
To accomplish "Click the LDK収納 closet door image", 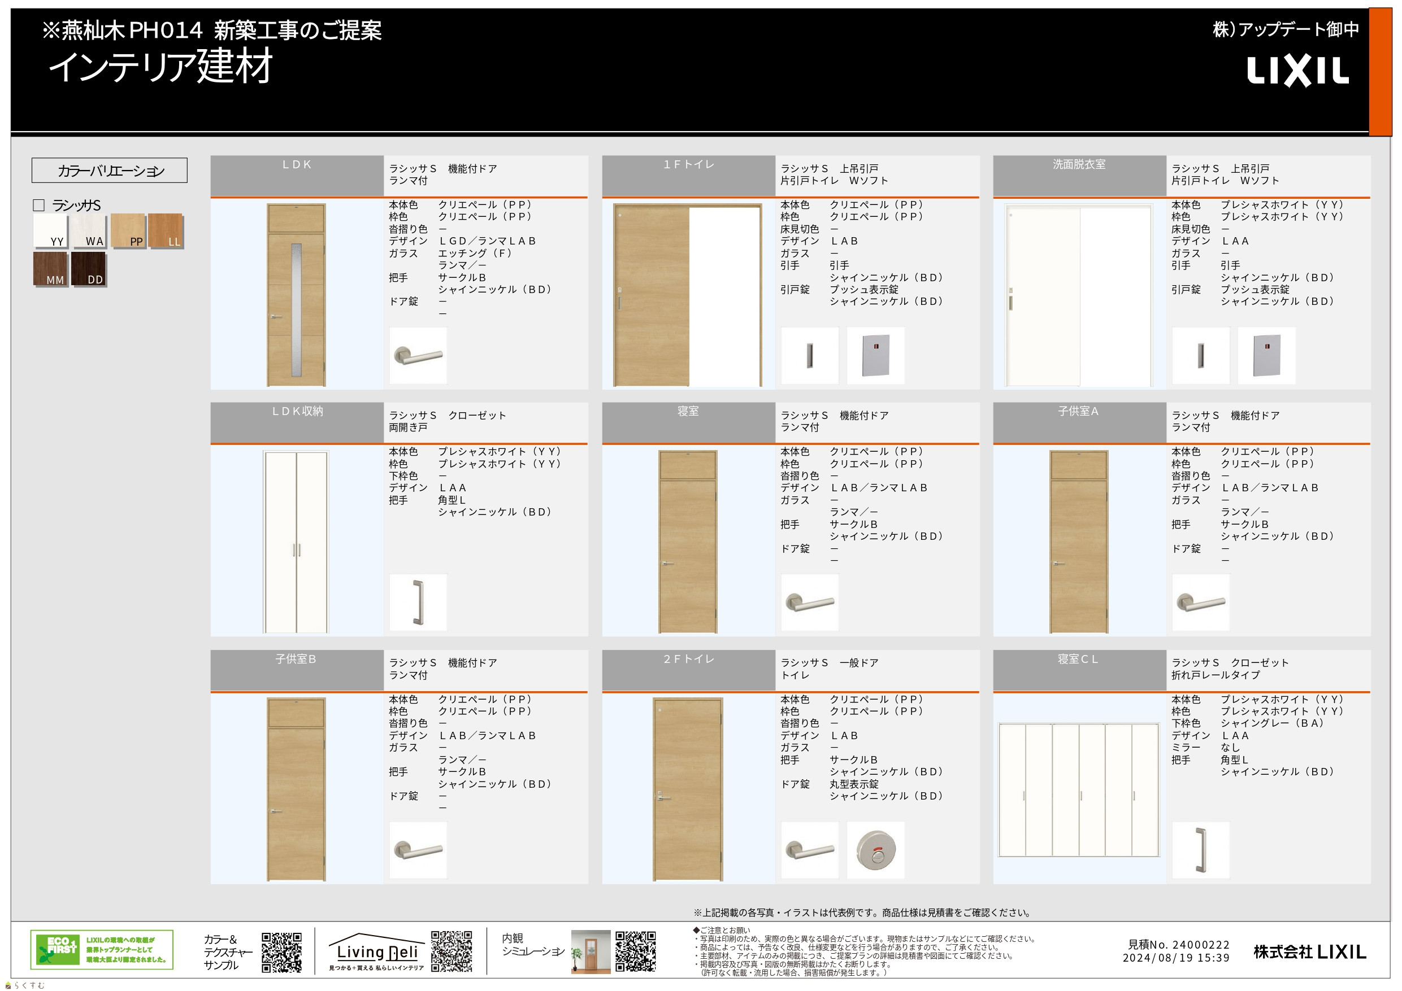I will (296, 542).
